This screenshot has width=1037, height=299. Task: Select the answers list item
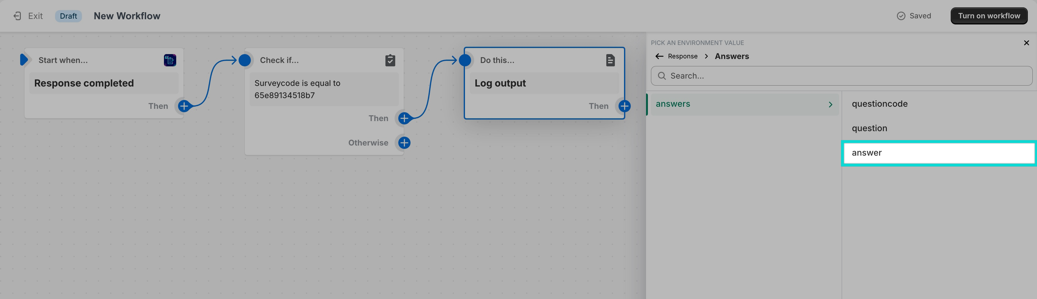tap(745, 104)
